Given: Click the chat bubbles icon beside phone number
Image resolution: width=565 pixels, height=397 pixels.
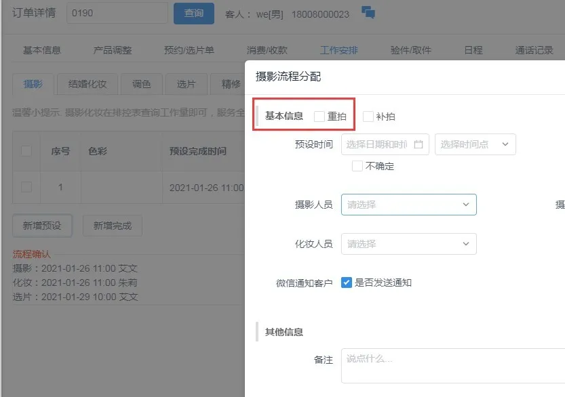Looking at the screenshot, I should tap(368, 13).
